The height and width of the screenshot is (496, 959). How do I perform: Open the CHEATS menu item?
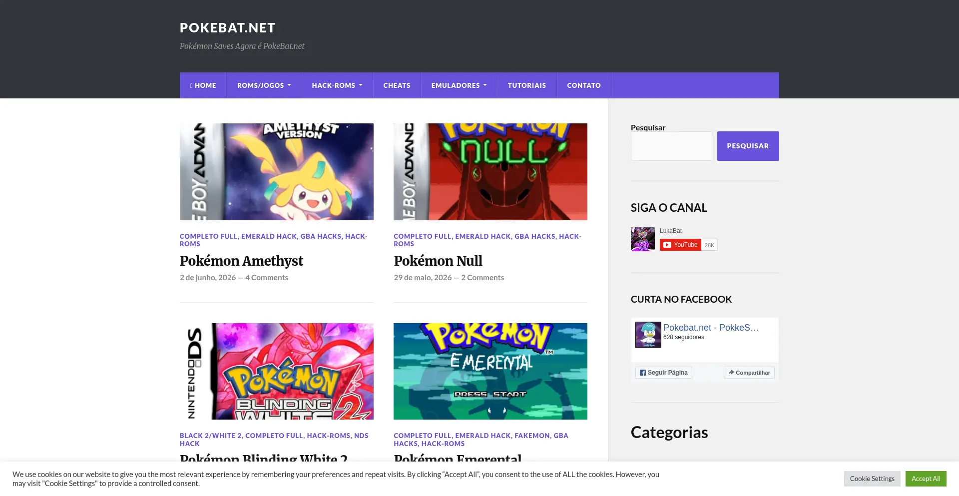[x=397, y=85]
